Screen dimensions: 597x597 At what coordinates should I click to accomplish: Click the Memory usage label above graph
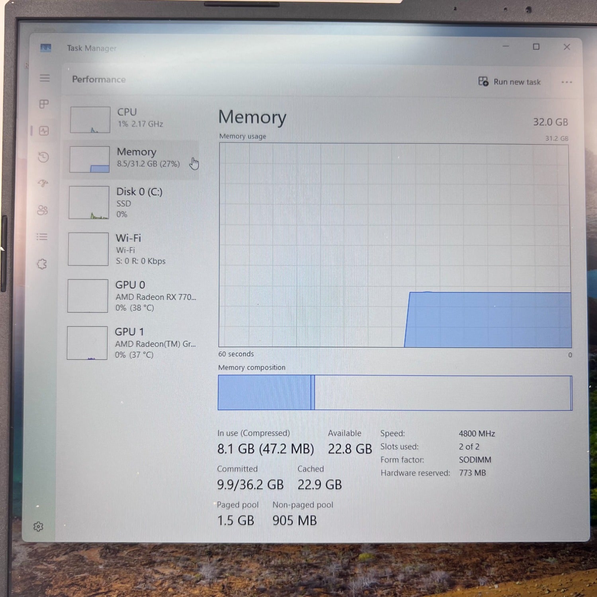coord(243,136)
